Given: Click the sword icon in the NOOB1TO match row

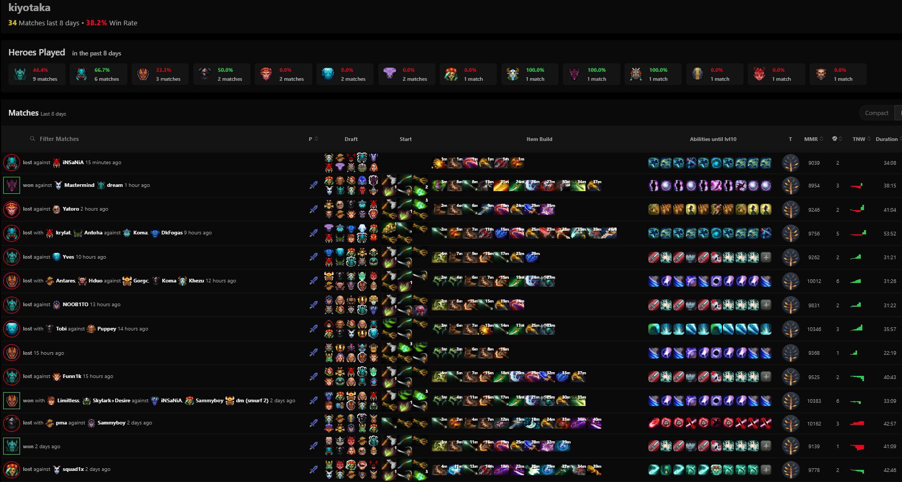Looking at the screenshot, I should pyautogui.click(x=313, y=305).
